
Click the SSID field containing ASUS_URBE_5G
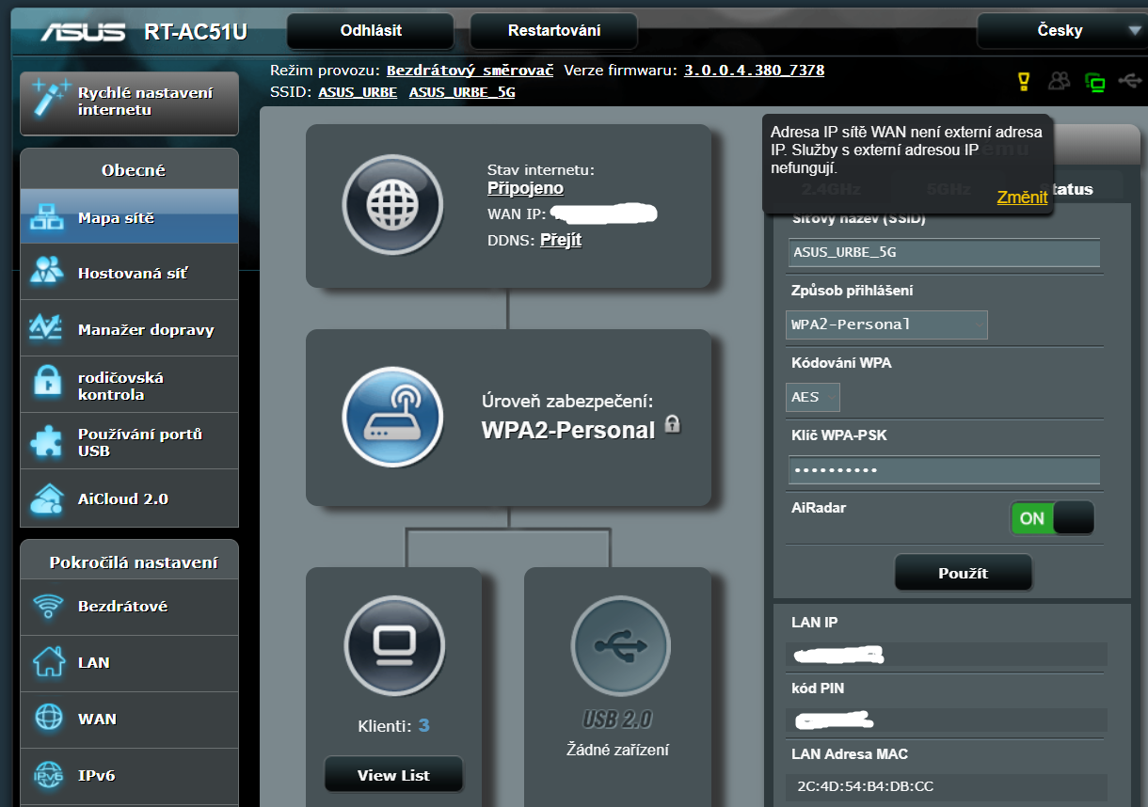point(944,253)
